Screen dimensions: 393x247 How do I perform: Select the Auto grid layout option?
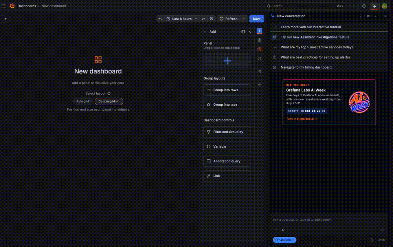tap(83, 101)
